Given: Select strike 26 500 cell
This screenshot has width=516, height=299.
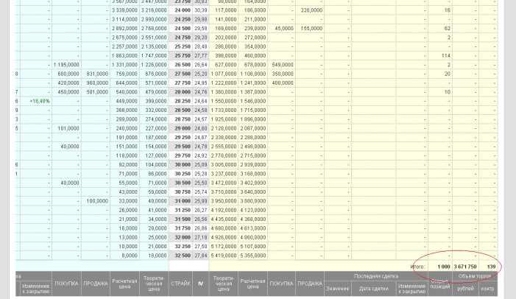Looking at the screenshot, I should [180, 65].
